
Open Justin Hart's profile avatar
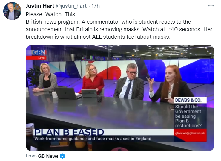[12, 11]
